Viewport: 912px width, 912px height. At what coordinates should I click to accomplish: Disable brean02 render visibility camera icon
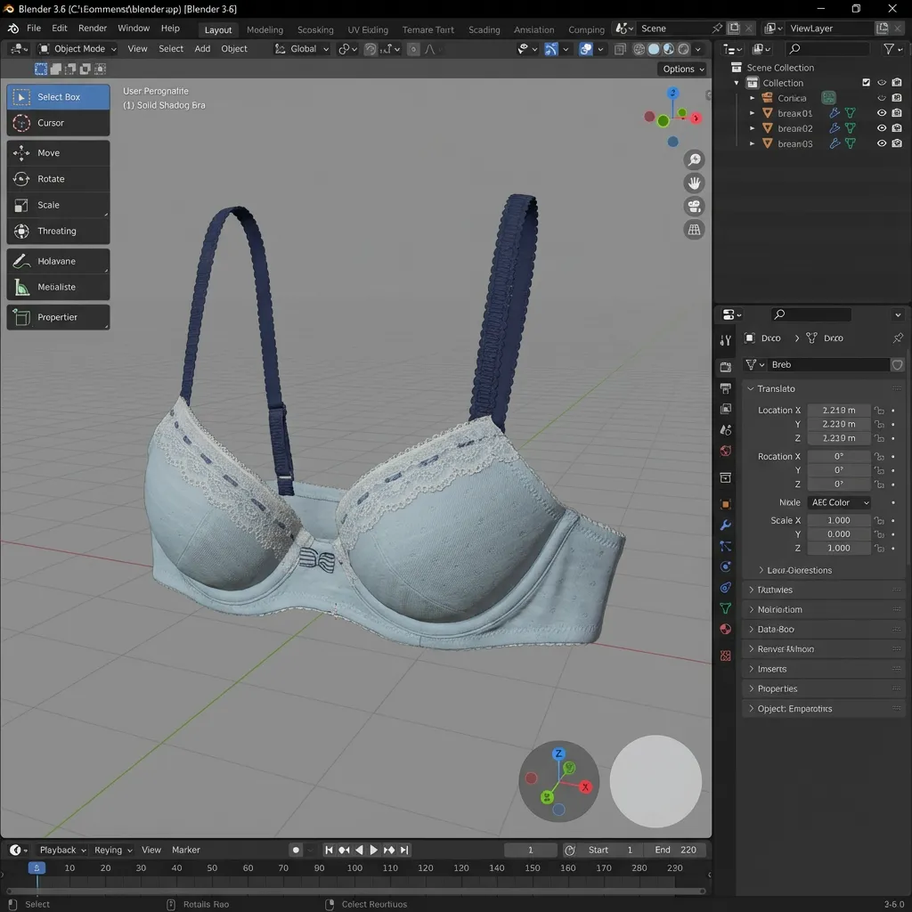pyautogui.click(x=898, y=128)
